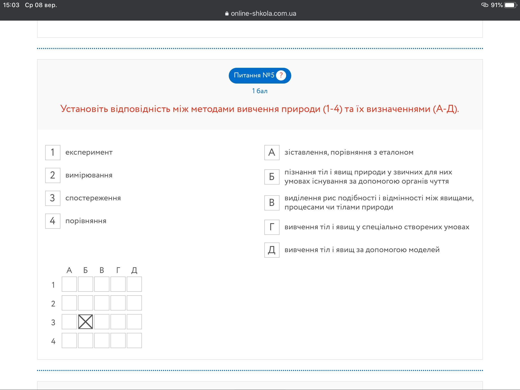Click the спостереження method text
This screenshot has height=390, width=520.
(93, 198)
